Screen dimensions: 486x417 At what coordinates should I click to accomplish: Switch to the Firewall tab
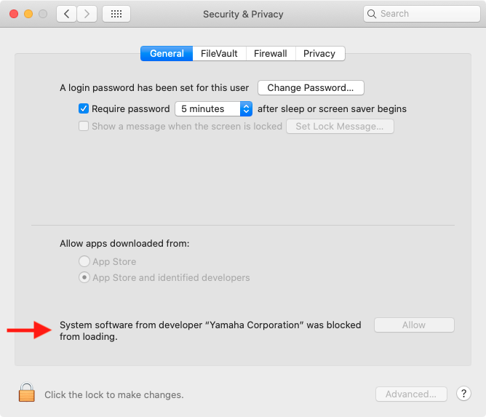point(271,54)
